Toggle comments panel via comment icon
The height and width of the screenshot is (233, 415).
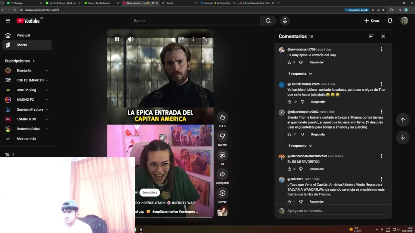coord(222,155)
